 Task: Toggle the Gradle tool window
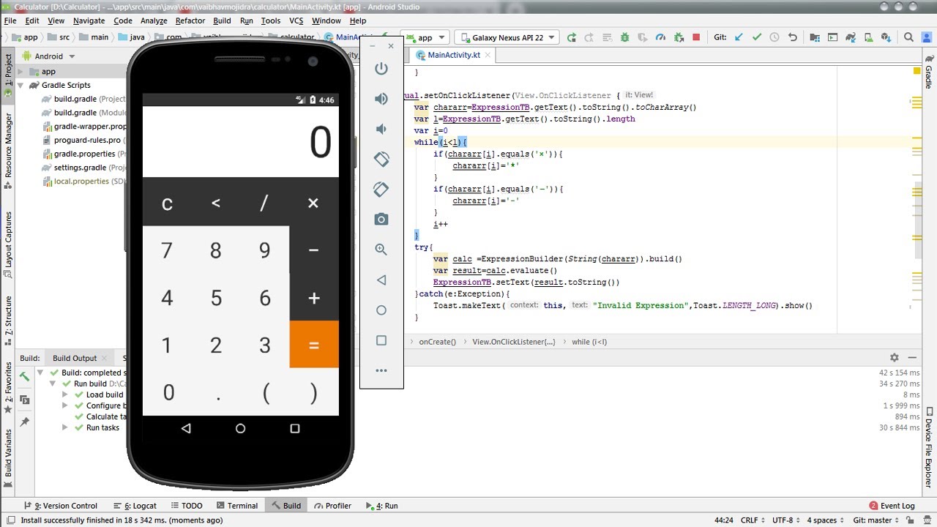click(x=928, y=70)
